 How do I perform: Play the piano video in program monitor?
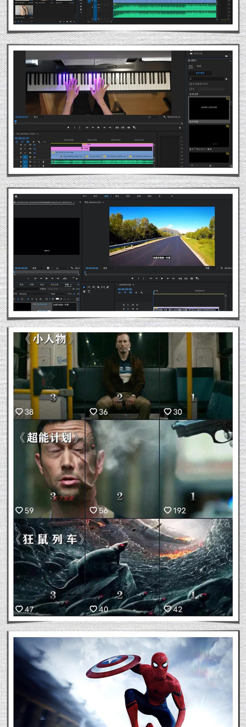coord(98,127)
